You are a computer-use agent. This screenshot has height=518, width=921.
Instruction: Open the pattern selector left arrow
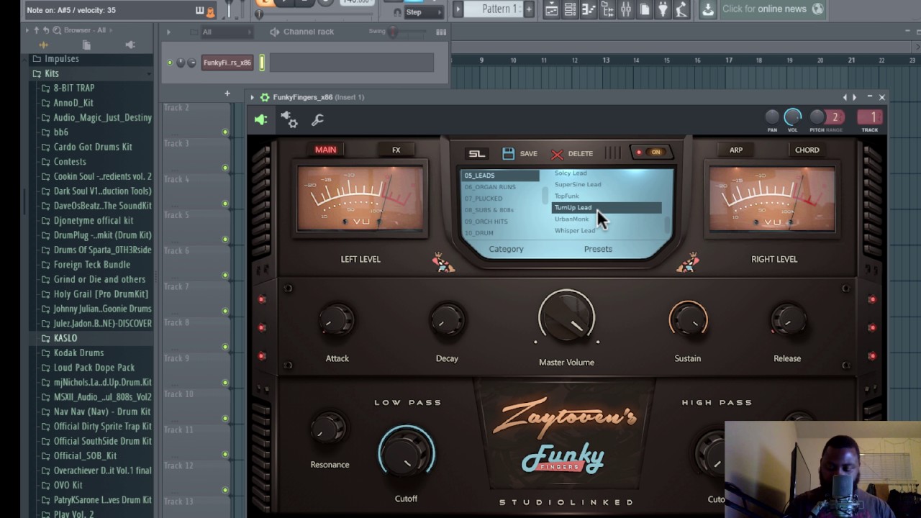coord(458,9)
